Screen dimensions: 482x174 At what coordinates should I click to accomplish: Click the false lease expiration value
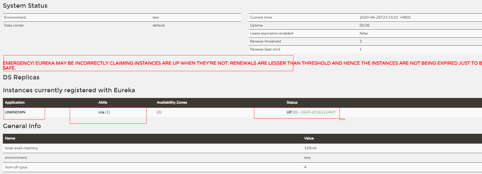[364, 33]
